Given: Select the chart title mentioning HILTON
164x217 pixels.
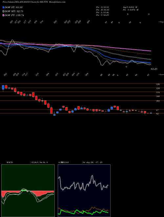Looking at the screenshot, I should click(34, 2).
